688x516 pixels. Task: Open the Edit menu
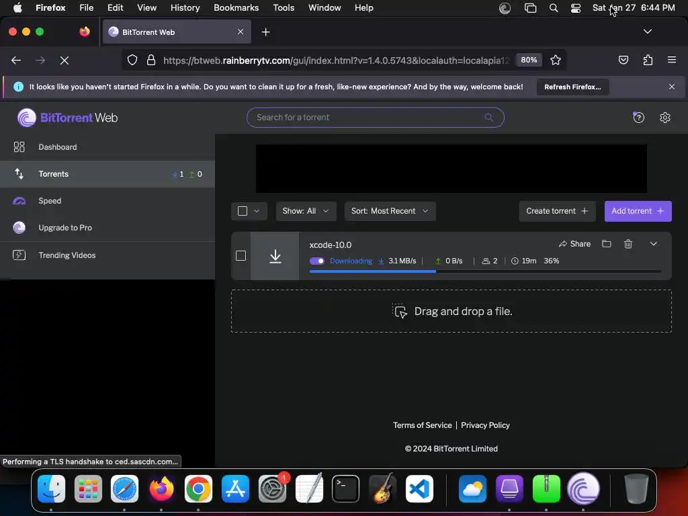(115, 7)
